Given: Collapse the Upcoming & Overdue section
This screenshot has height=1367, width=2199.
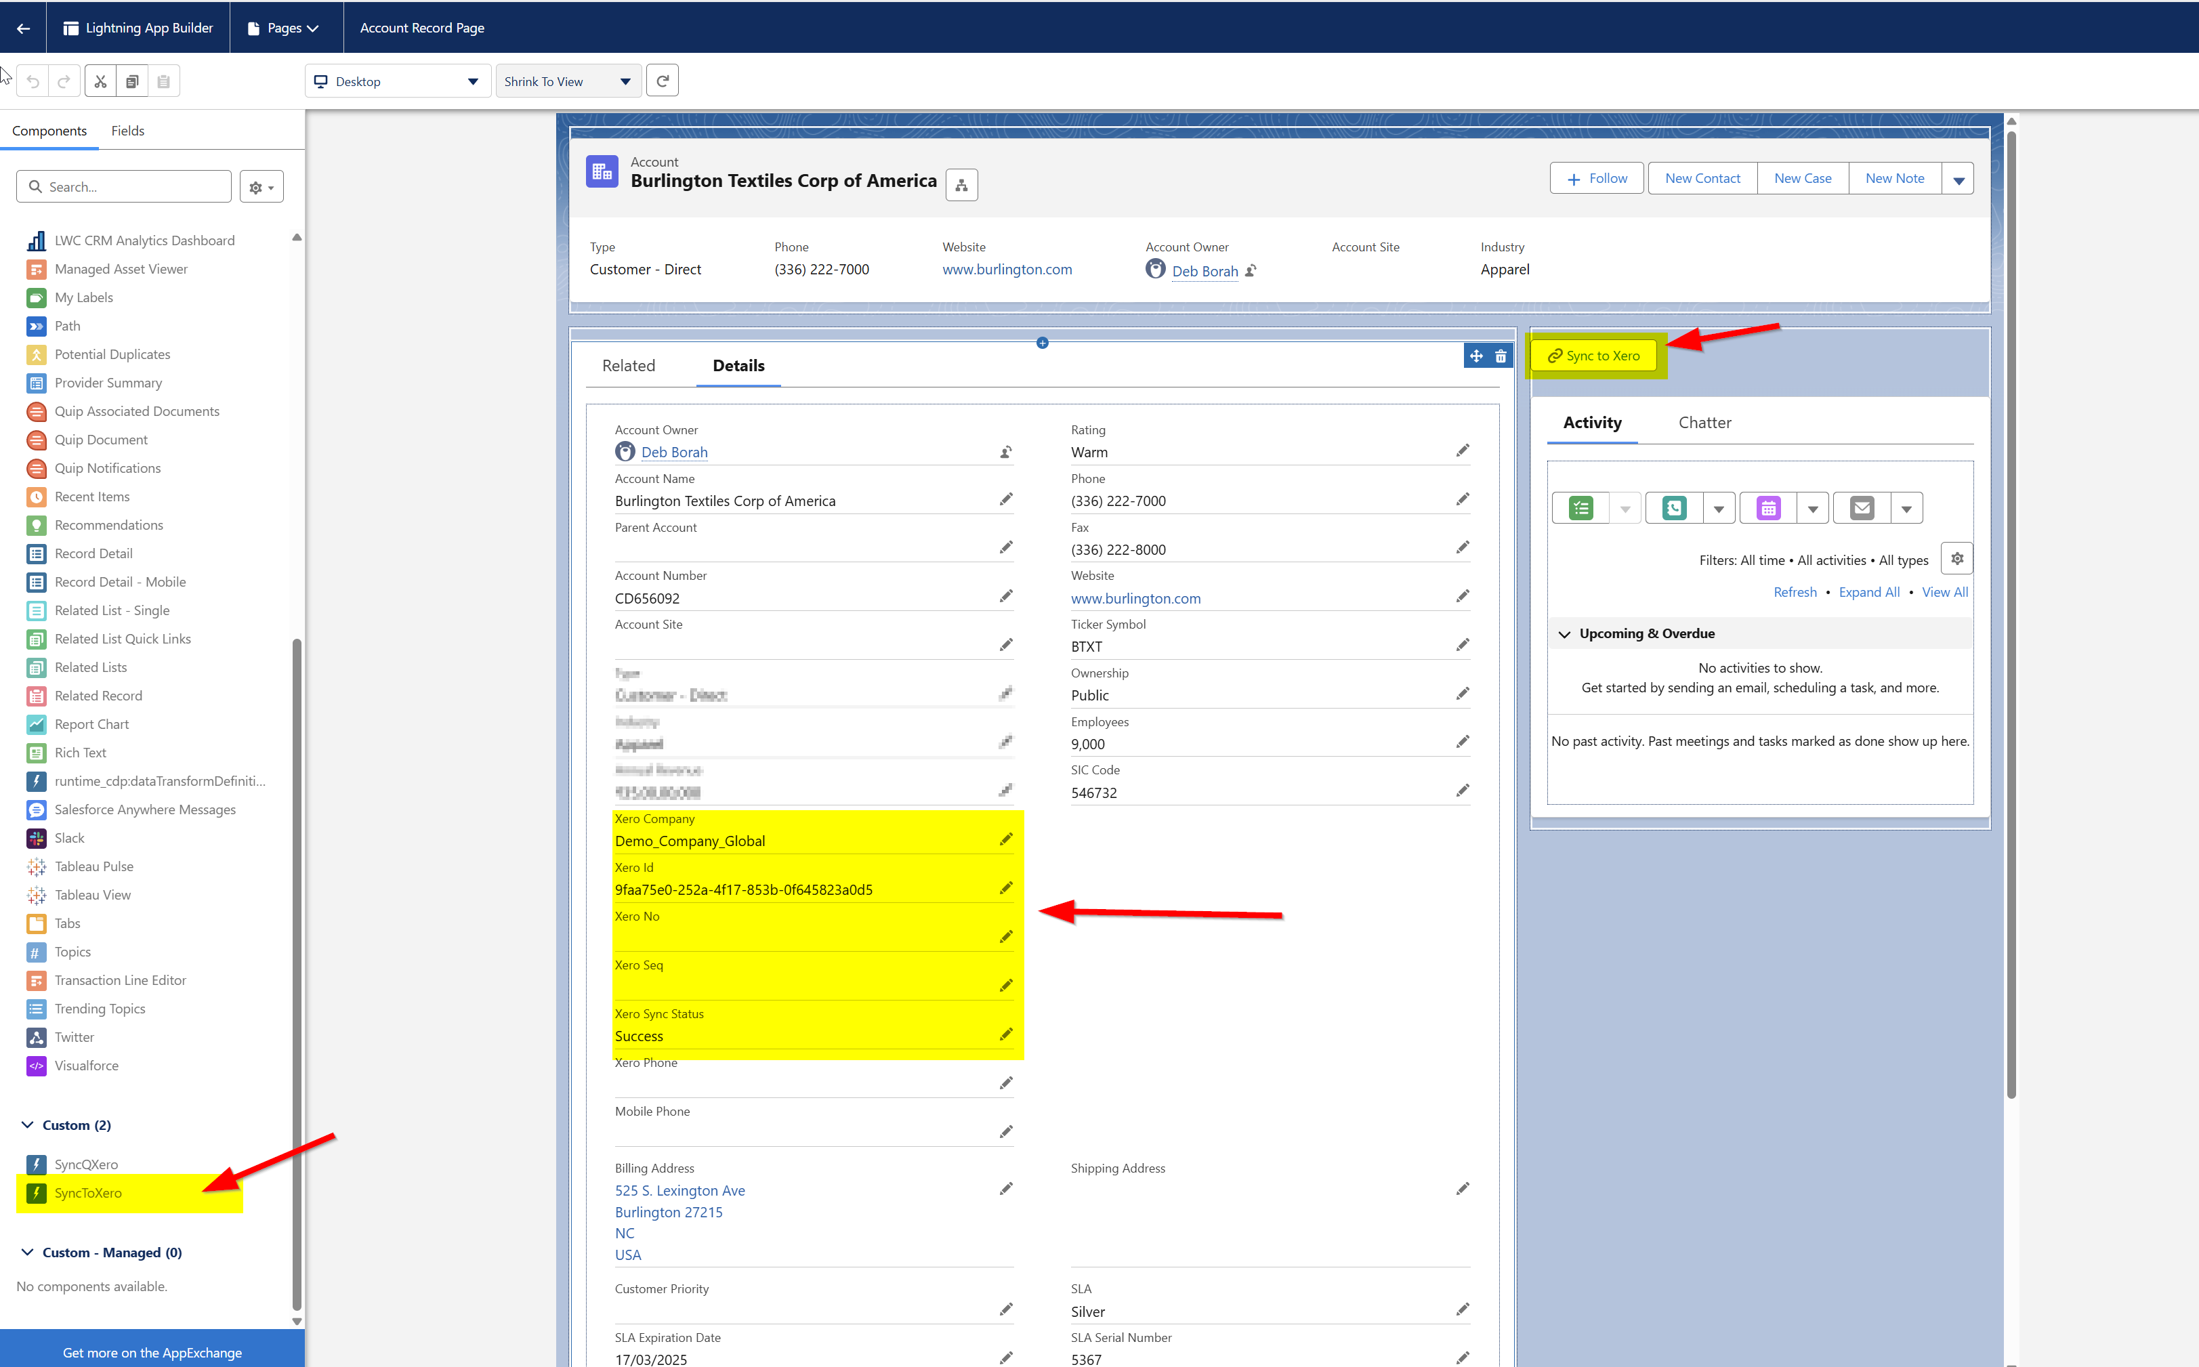Looking at the screenshot, I should point(1564,634).
